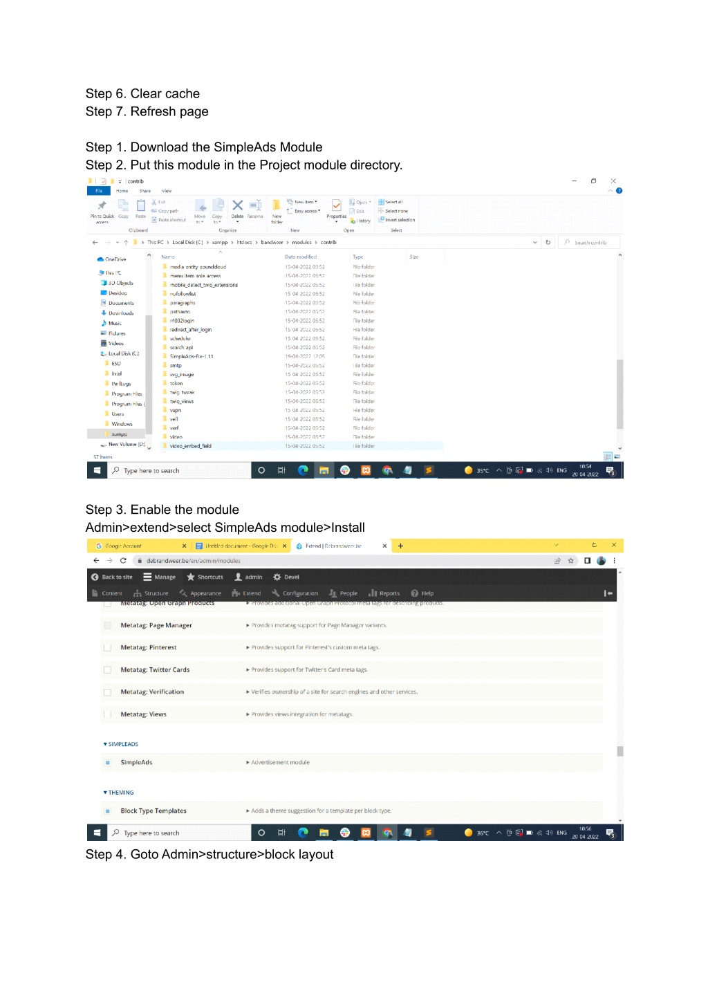Check the Metatag: Twitter Cards checkbox
Image resolution: width=708 pixels, height=1000 pixels.
[x=107, y=669]
